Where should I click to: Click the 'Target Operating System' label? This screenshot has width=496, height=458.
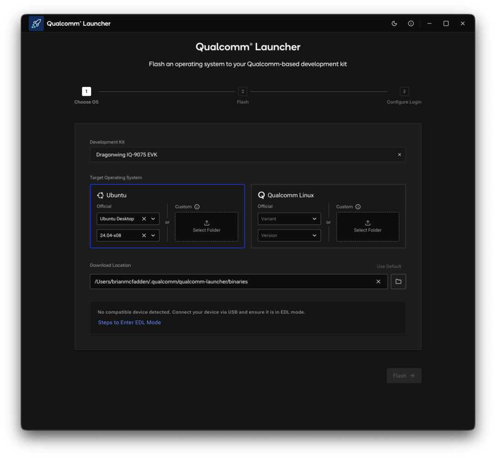(116, 177)
